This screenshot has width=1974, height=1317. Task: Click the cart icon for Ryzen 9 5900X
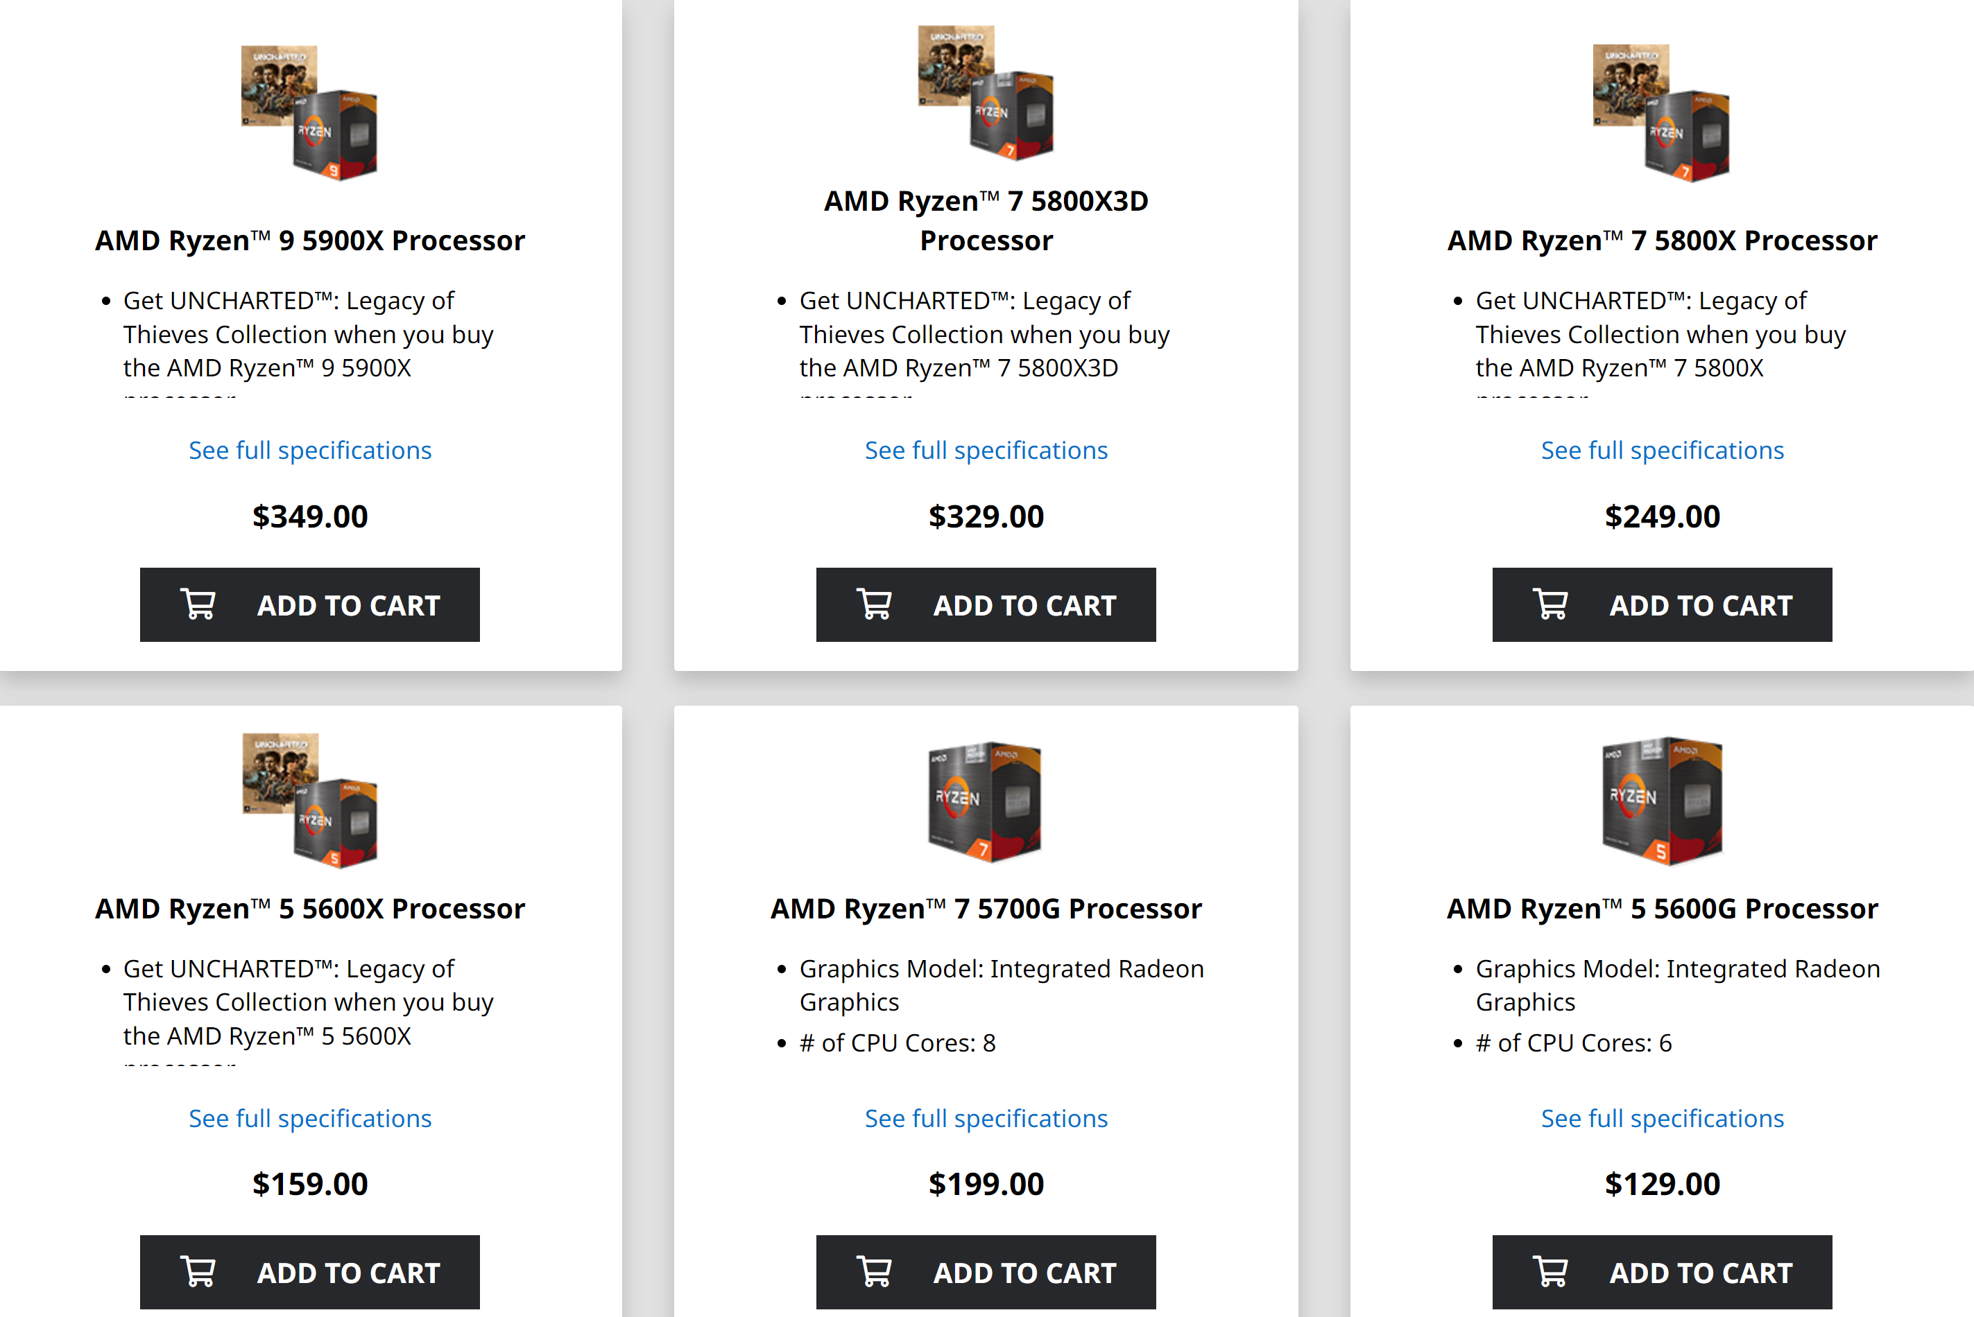click(x=198, y=604)
